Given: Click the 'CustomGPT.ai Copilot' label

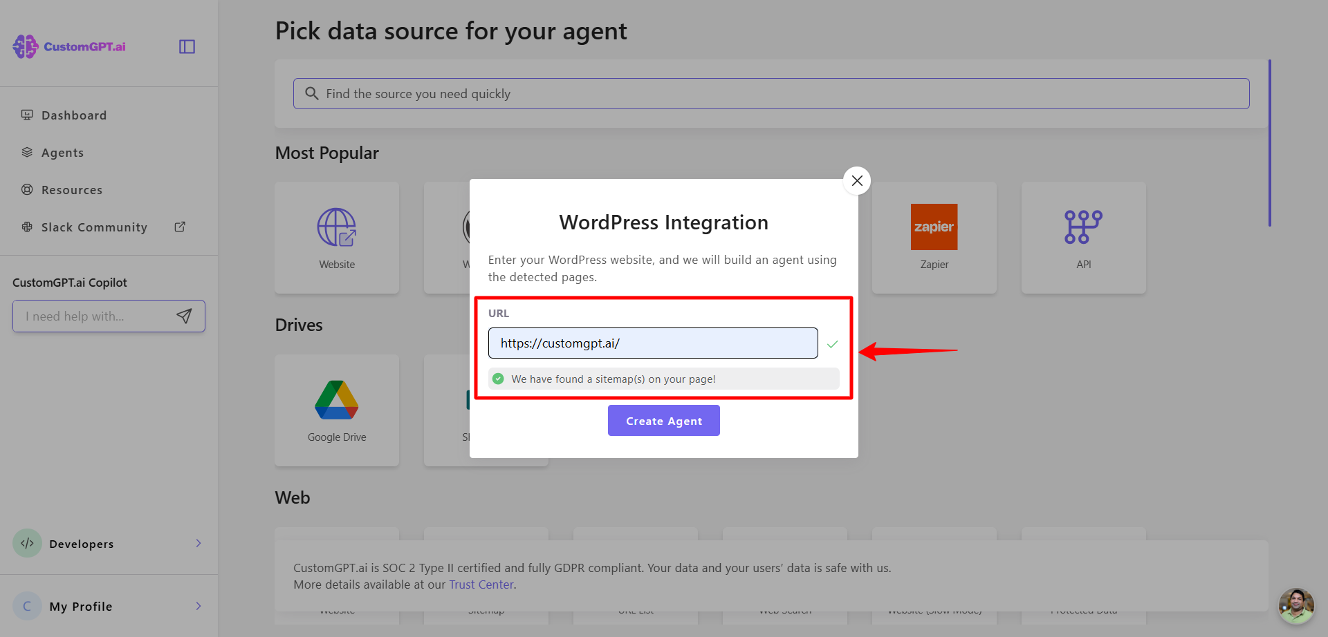Looking at the screenshot, I should 70,283.
